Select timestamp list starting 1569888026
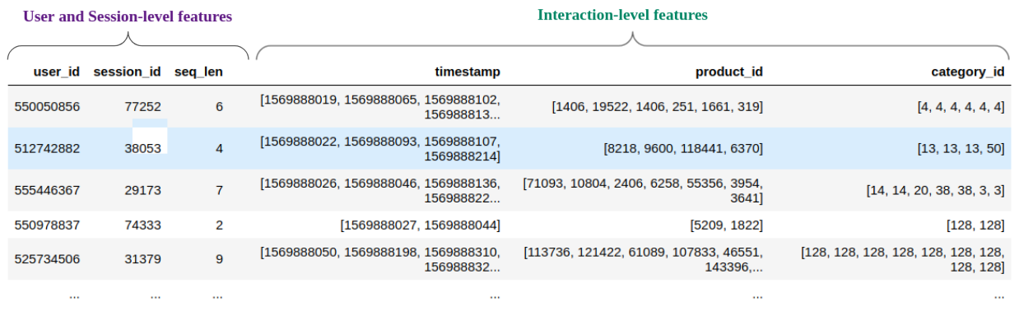This screenshot has width=1019, height=311. [x=380, y=190]
